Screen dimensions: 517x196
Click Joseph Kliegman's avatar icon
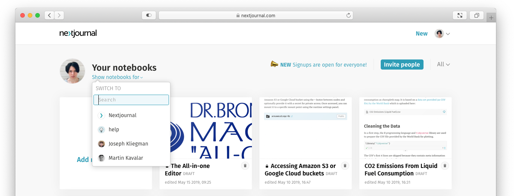pos(101,144)
